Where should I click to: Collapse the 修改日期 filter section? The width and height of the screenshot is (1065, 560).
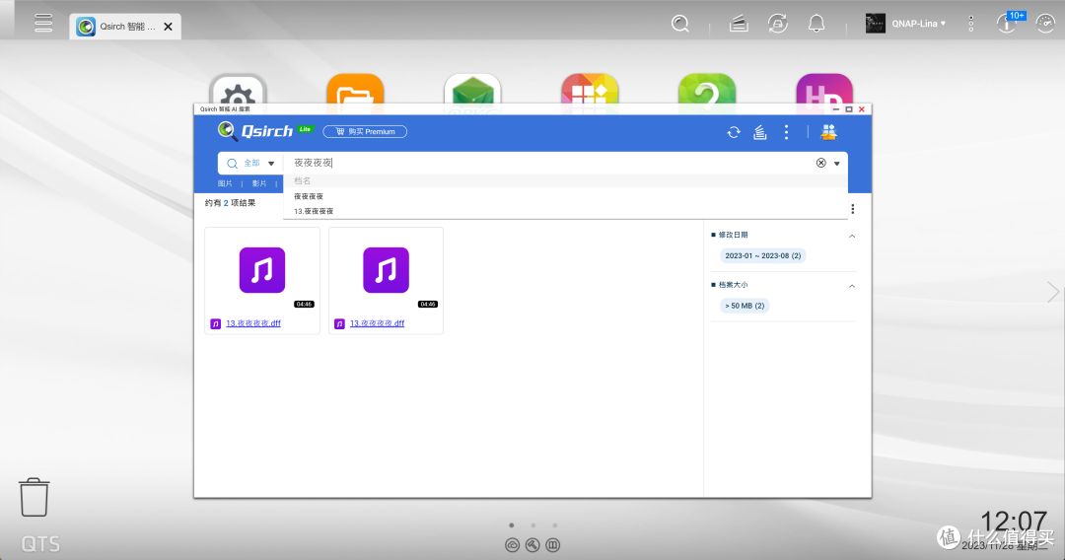[852, 237]
